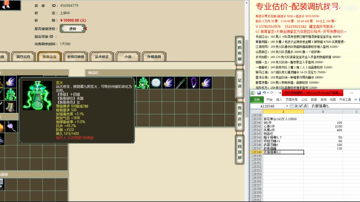Click the Insert Function fx icon
This screenshot has width=360, height=202.
click(x=305, y=106)
